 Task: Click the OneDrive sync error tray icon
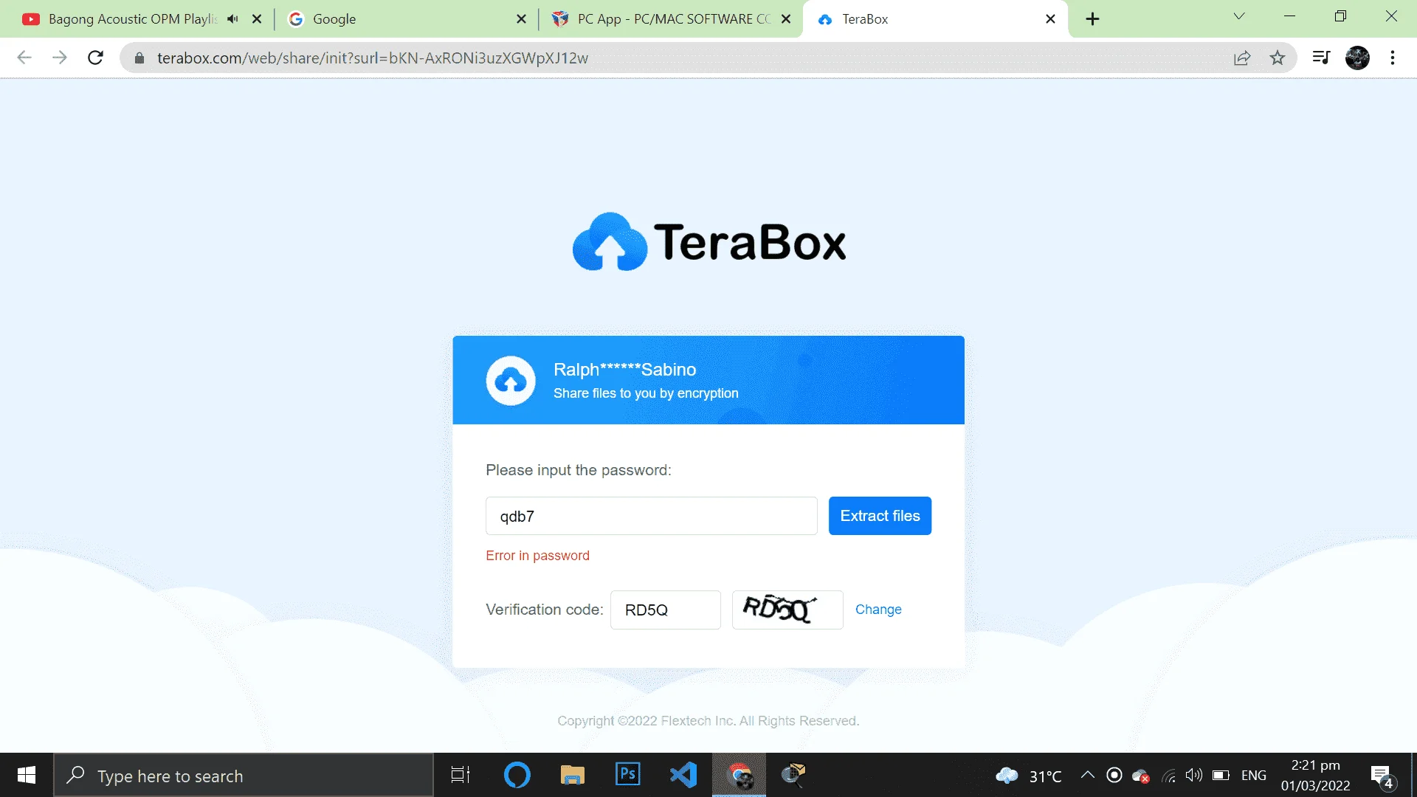tap(1141, 776)
